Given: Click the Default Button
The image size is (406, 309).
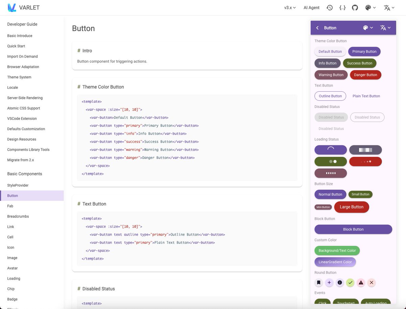Looking at the screenshot, I should tap(330, 51).
